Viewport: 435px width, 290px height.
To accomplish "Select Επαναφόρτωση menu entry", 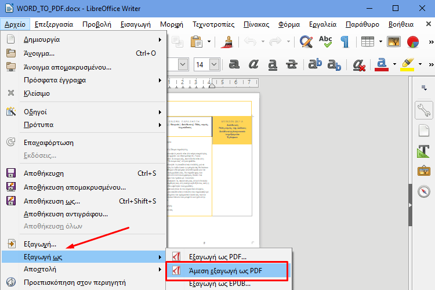I will click(x=84, y=143).
